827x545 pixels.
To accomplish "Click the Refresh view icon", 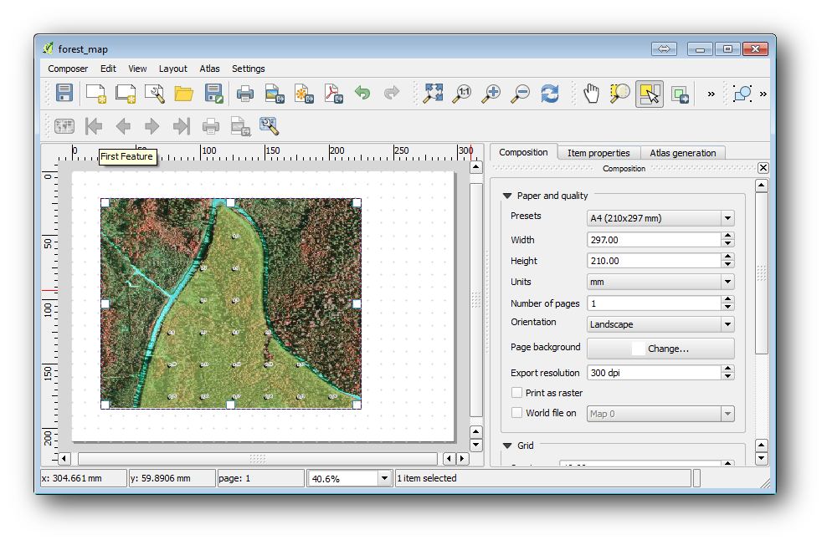I will (549, 94).
